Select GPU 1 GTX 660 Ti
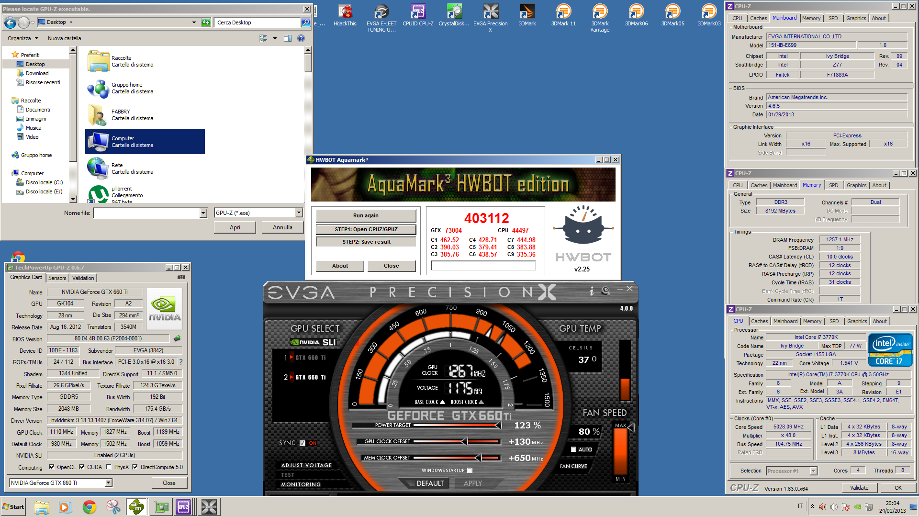The image size is (919, 517). click(305, 358)
